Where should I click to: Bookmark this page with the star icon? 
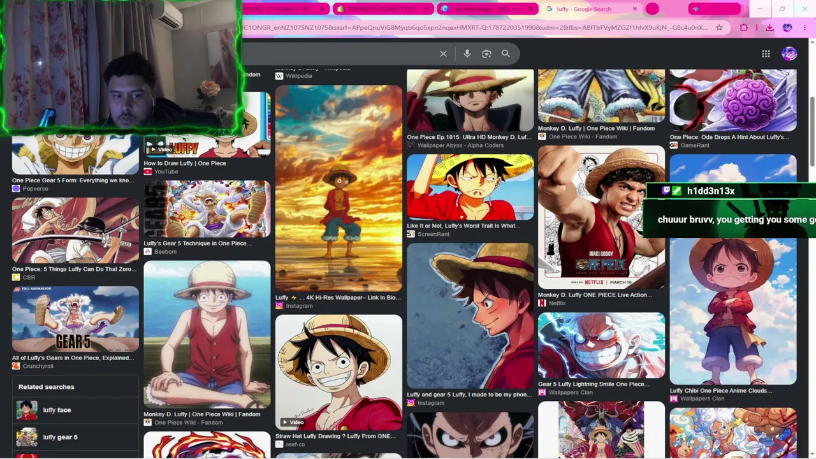(x=719, y=27)
